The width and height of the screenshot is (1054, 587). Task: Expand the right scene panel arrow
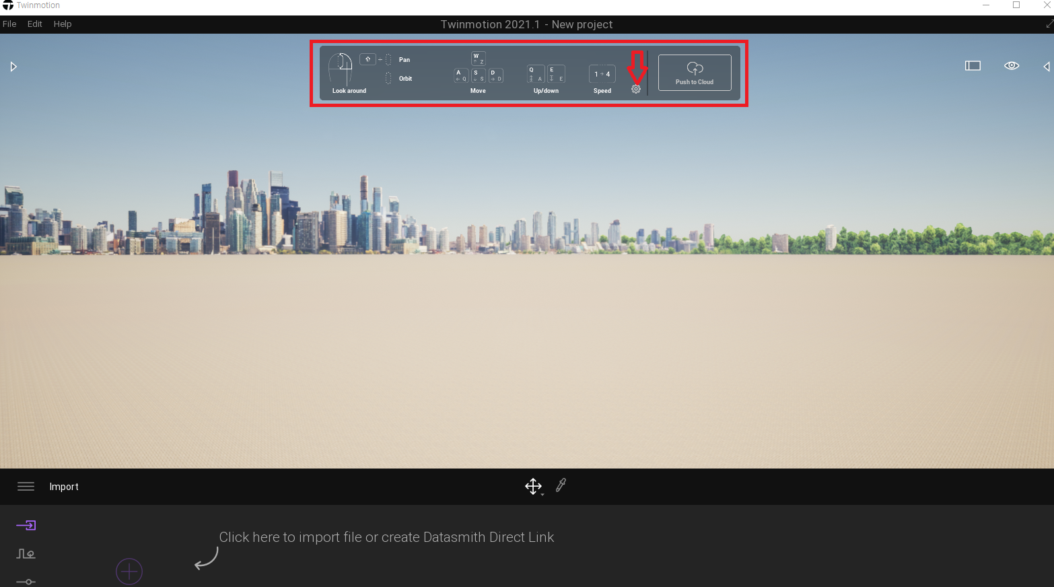point(1047,67)
